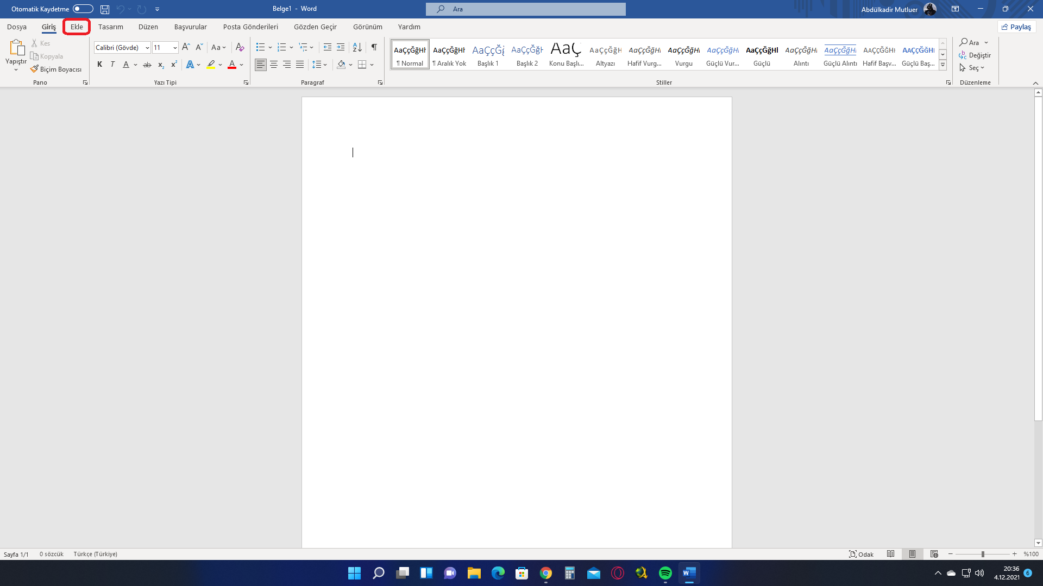The image size is (1043, 586).
Task: Show paragraph marks with pilcrow icon
Action: 374,47
